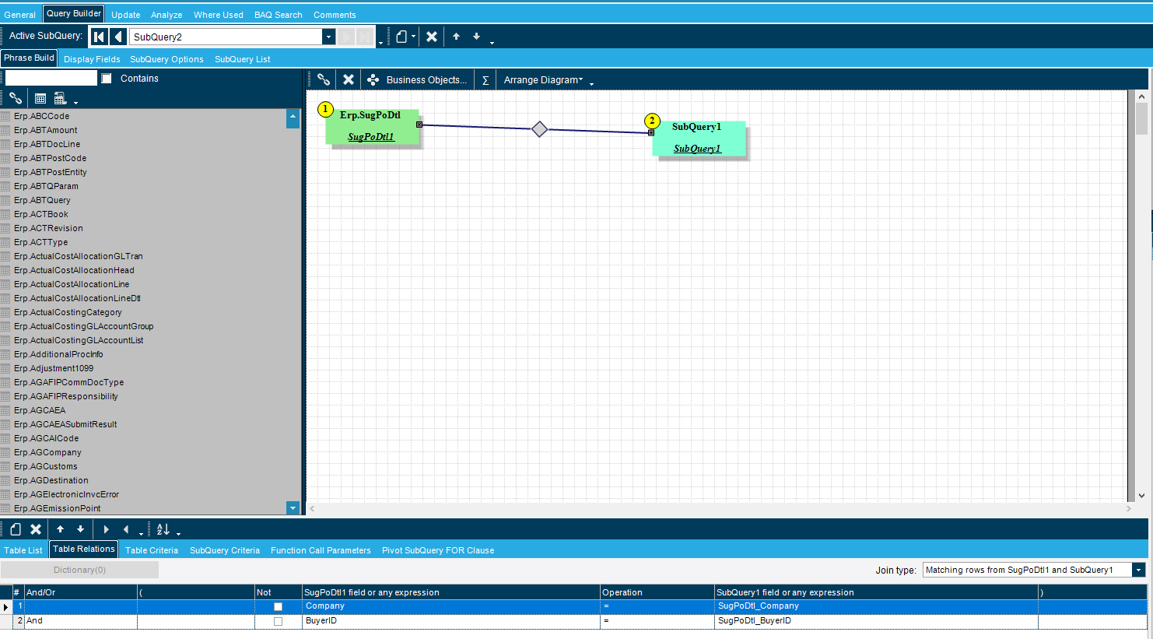
Task: Open the SubQuery Criteria tab
Action: (x=225, y=550)
